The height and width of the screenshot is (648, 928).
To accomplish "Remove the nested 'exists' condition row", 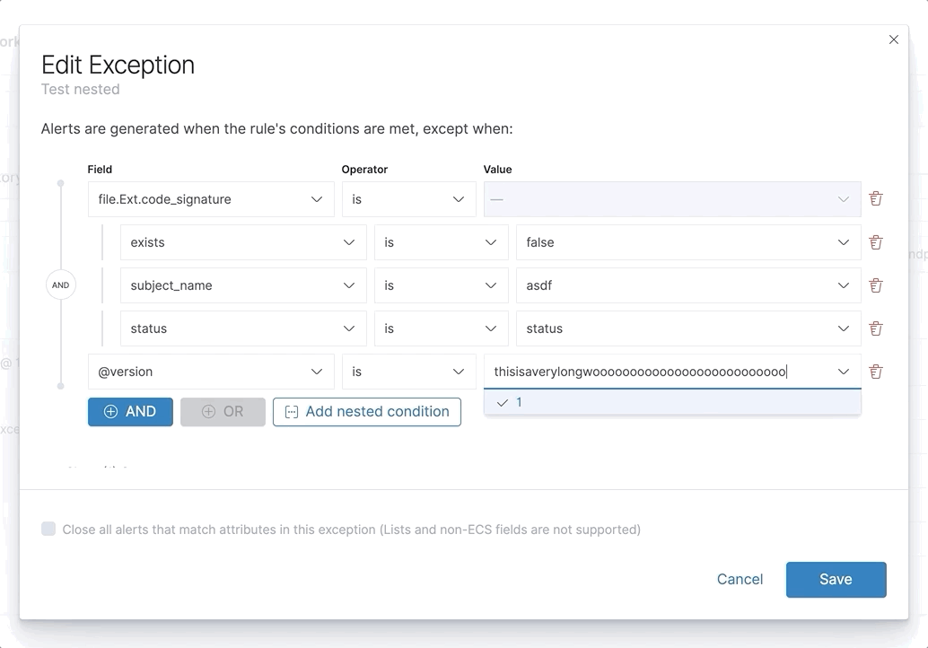I will click(876, 242).
